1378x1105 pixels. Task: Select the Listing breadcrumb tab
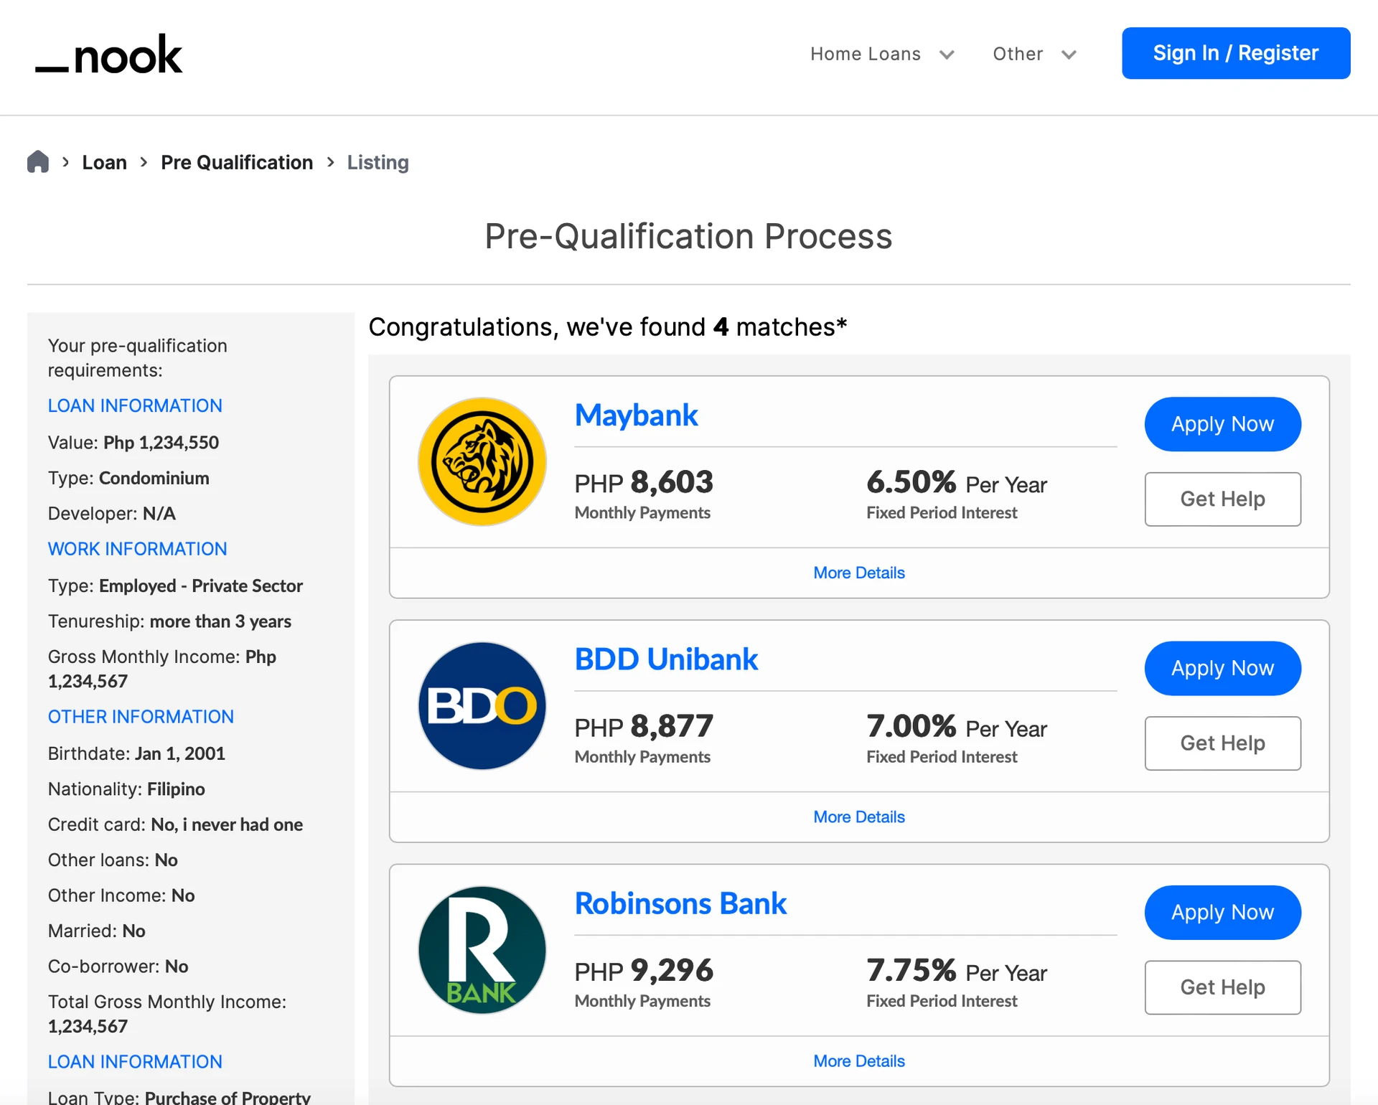pyautogui.click(x=378, y=162)
